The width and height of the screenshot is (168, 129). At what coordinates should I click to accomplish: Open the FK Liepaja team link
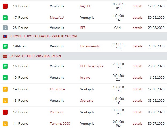(57, 89)
